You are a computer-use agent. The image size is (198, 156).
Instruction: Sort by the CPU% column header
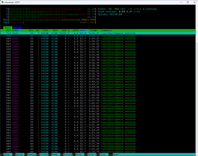tap(75, 30)
